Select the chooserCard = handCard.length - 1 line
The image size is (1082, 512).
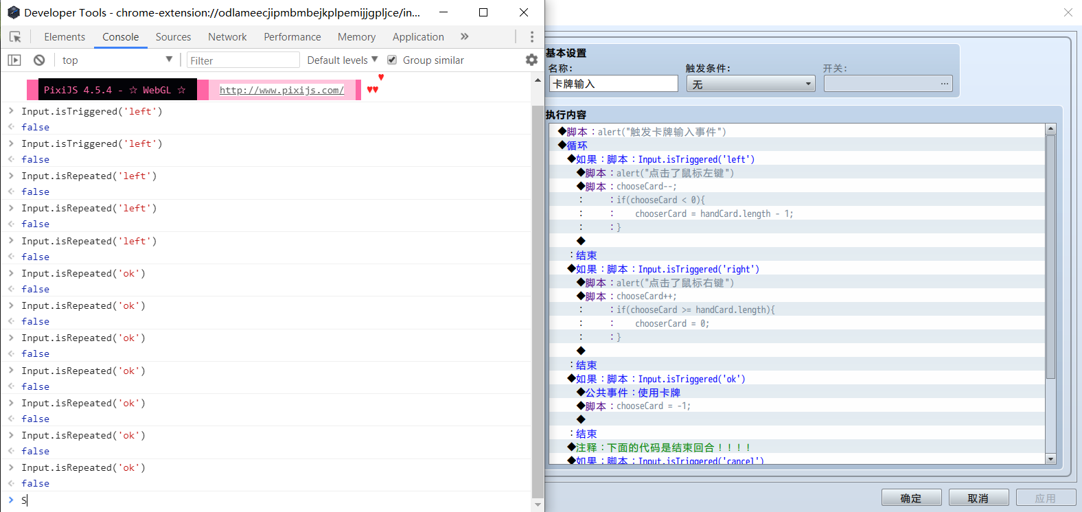pyautogui.click(x=797, y=214)
